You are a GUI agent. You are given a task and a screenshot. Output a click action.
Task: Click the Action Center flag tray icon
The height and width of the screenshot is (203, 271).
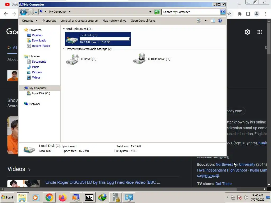click(239, 197)
